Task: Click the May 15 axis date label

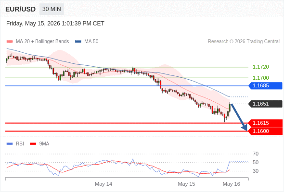Action: 186,184
